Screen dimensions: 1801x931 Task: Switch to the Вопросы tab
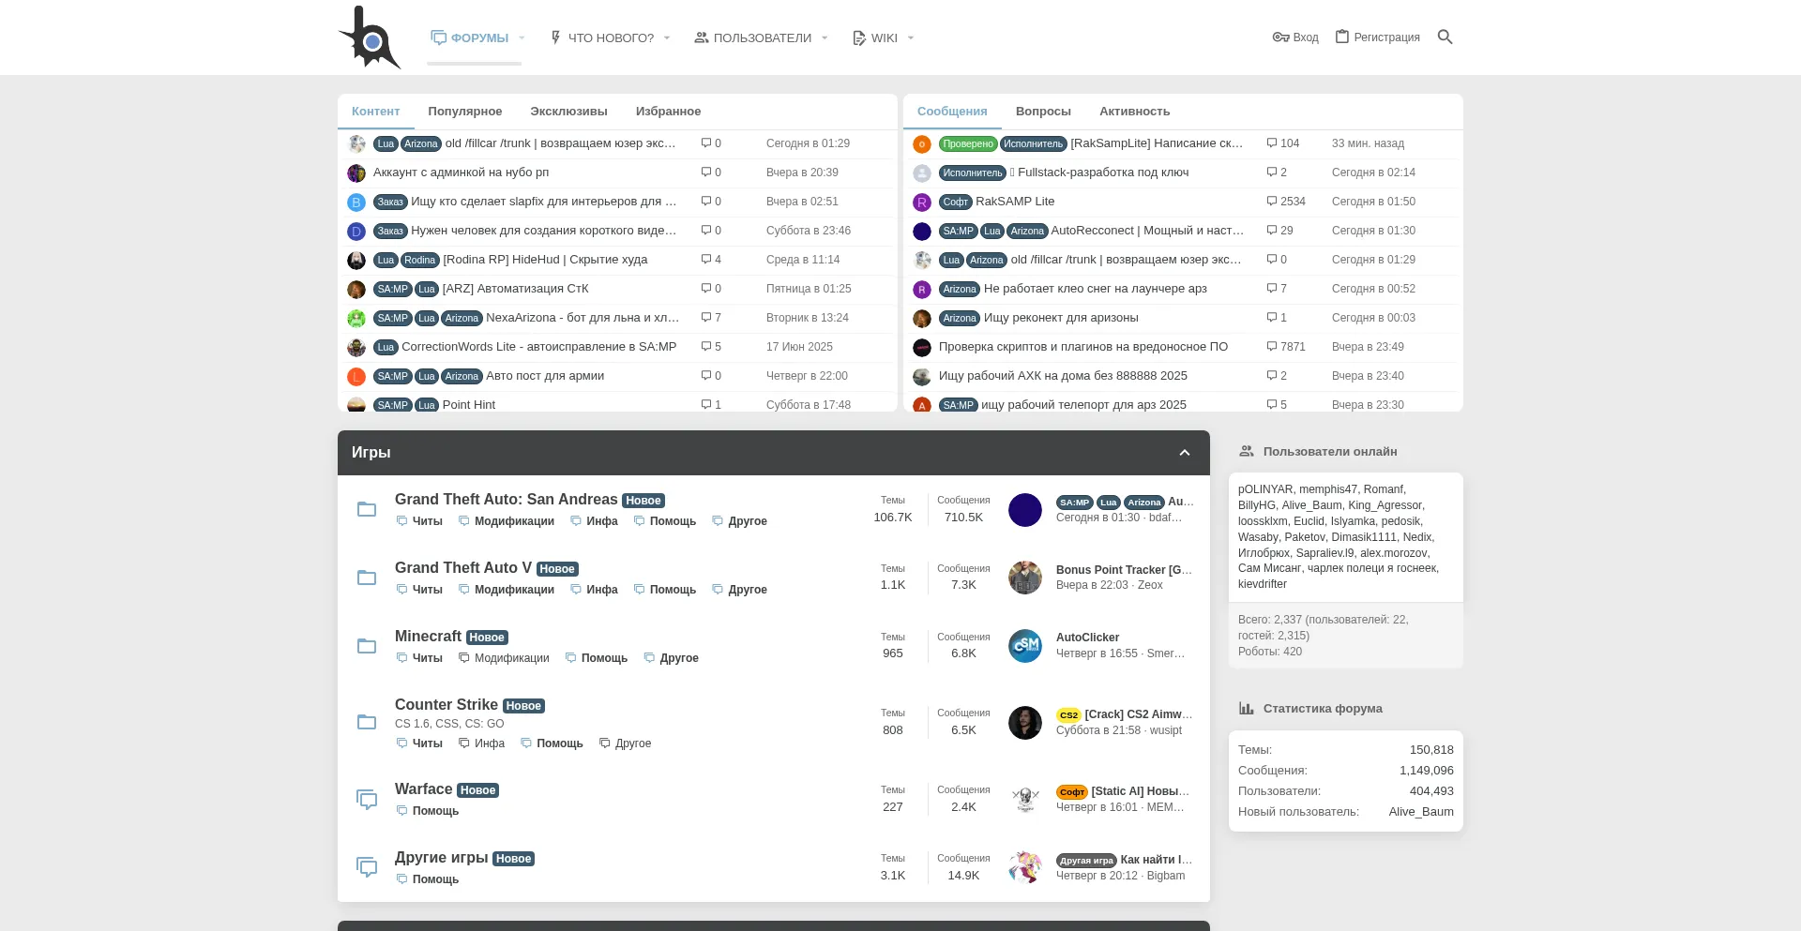[x=1042, y=112]
